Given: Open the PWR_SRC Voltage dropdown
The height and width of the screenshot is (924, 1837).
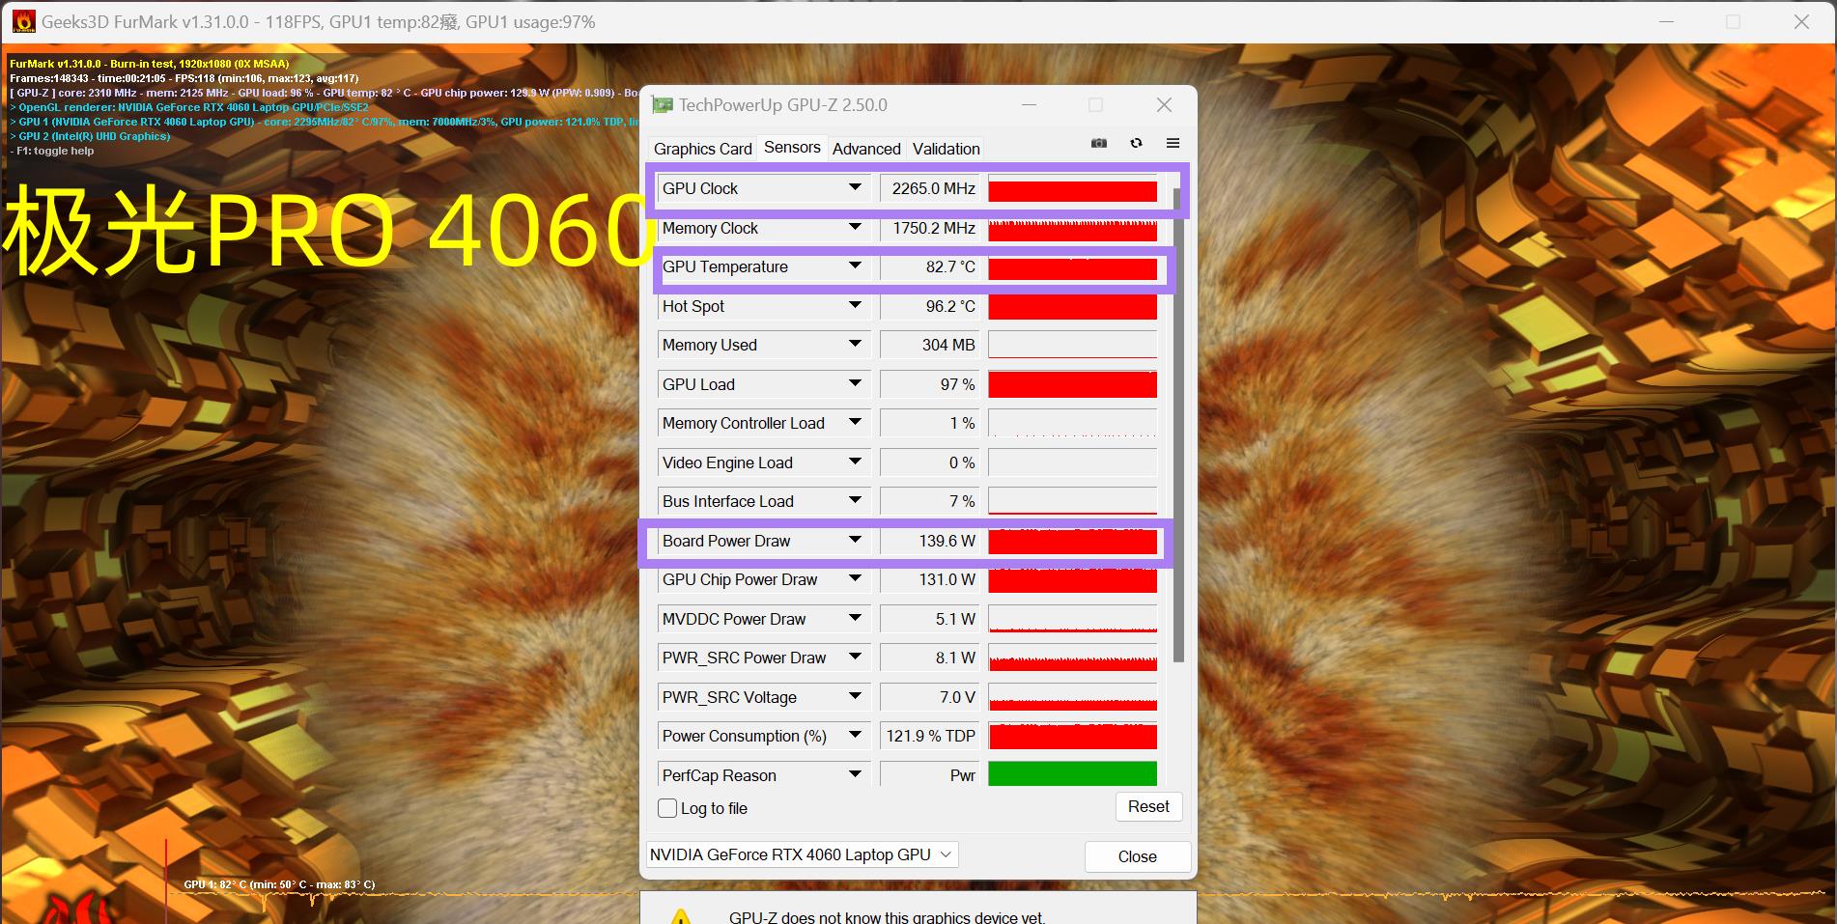Looking at the screenshot, I should pos(855,697).
